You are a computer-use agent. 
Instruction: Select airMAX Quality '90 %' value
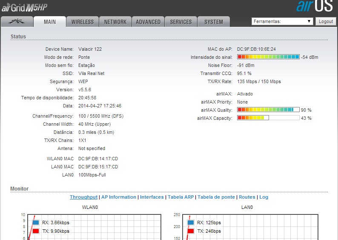[x=306, y=110]
